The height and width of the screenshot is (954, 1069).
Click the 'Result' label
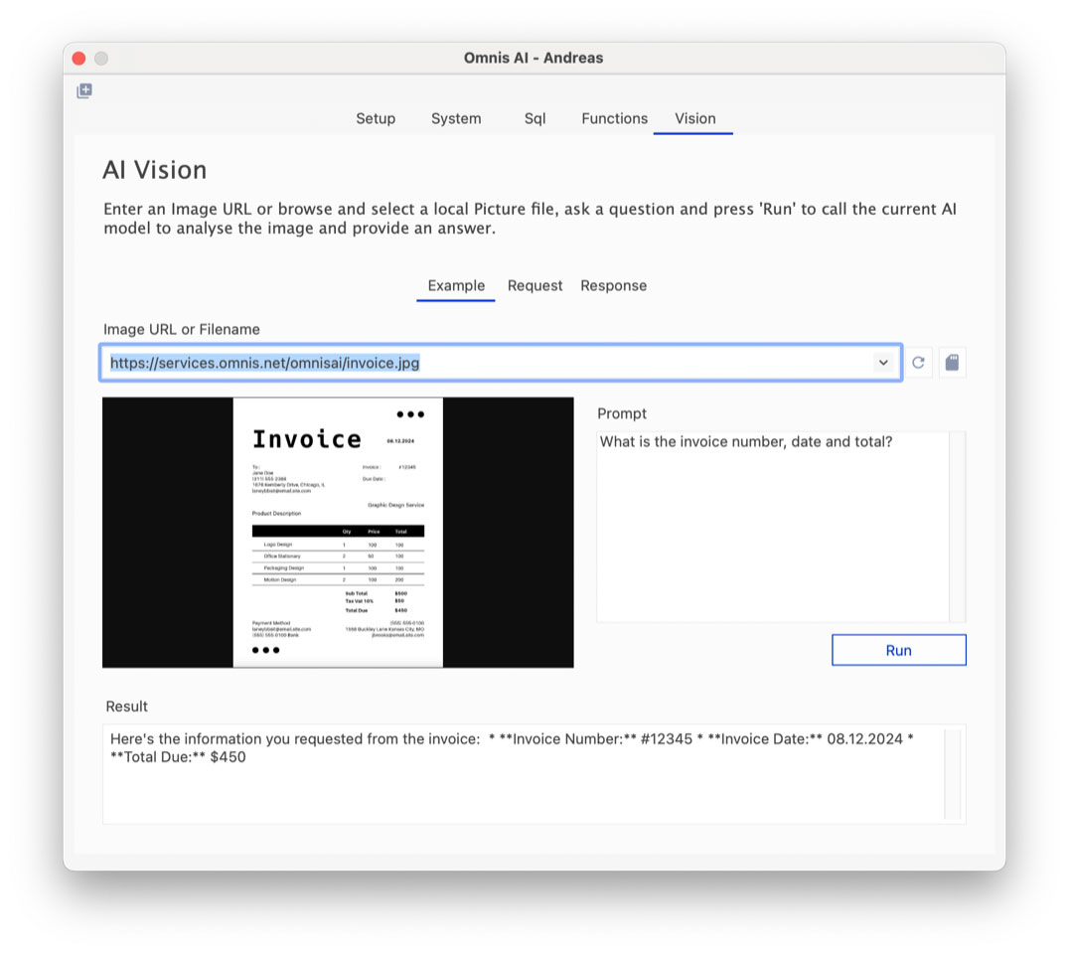pos(127,707)
